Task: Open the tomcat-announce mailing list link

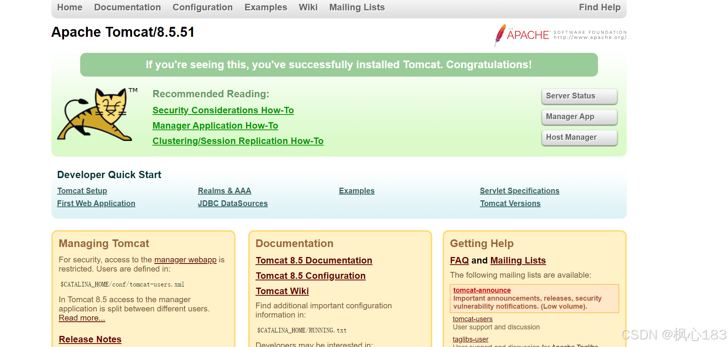Action: point(482,290)
